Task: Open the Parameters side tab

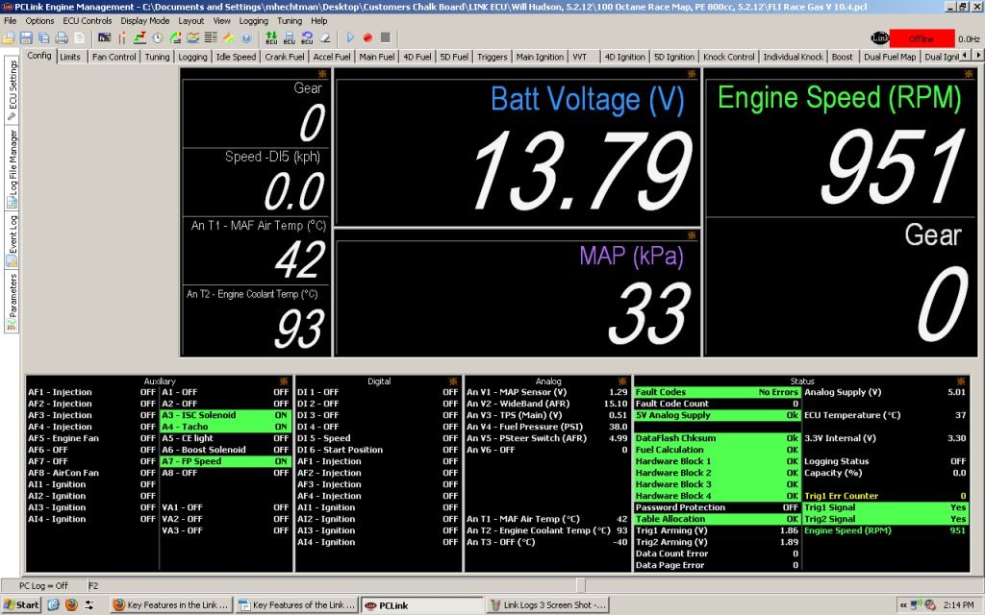Action: pyautogui.click(x=12, y=302)
